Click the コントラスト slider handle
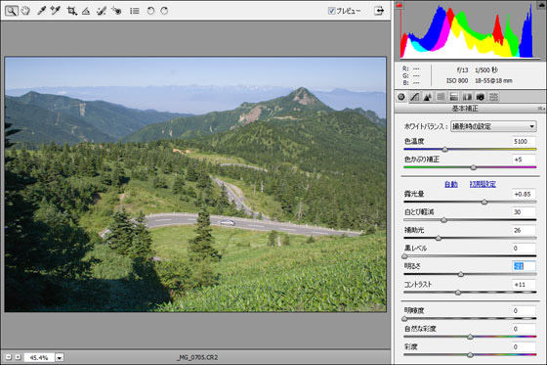The image size is (547, 365). coord(458,293)
